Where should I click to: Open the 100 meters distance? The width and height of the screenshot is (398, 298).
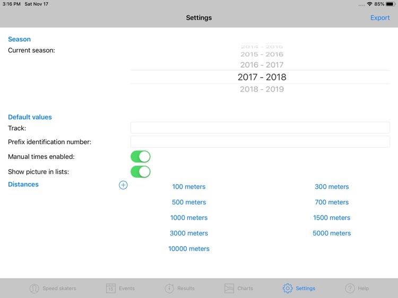189,187
